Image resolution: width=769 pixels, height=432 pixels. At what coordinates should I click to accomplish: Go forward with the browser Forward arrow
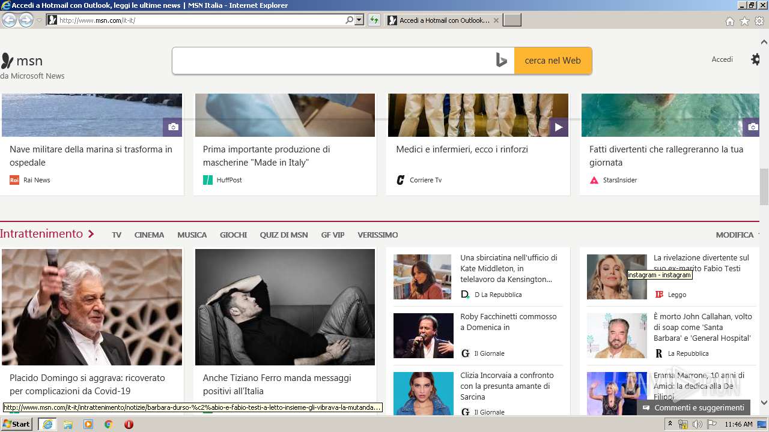point(26,20)
